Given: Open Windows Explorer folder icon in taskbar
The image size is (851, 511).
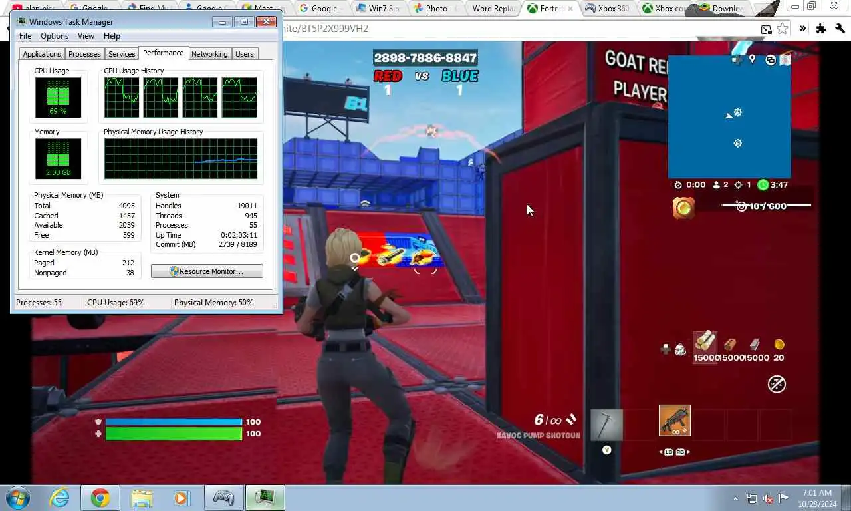Looking at the screenshot, I should (142, 498).
